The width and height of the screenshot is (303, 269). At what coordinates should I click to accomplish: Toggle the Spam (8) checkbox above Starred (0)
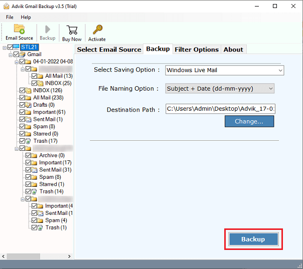pyautogui.click(x=22, y=127)
